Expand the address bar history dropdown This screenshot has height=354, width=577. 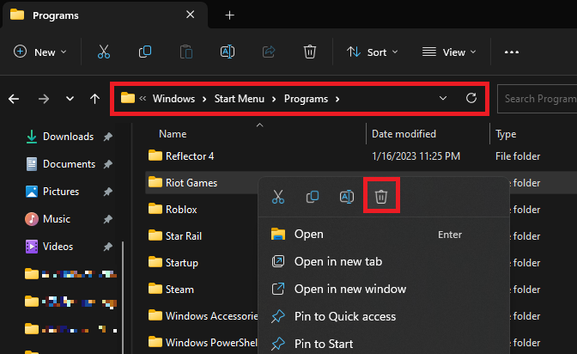click(x=443, y=99)
